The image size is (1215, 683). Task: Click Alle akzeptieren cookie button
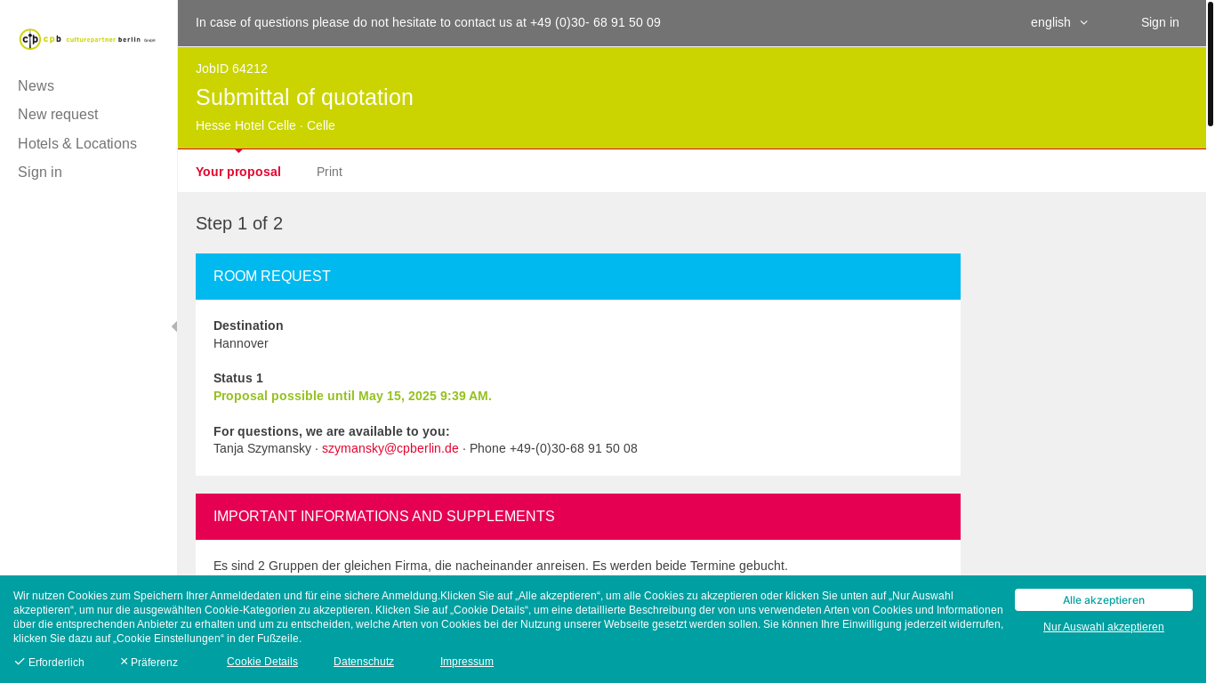[1104, 600]
